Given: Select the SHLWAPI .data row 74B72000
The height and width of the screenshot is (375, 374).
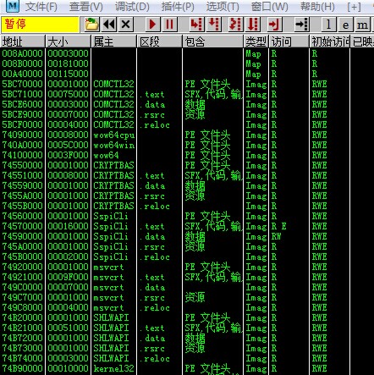Looking at the screenshot, I should (x=187, y=338).
